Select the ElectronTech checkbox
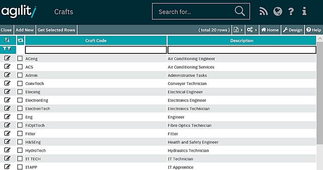This screenshot has width=323, height=170. 20,108
